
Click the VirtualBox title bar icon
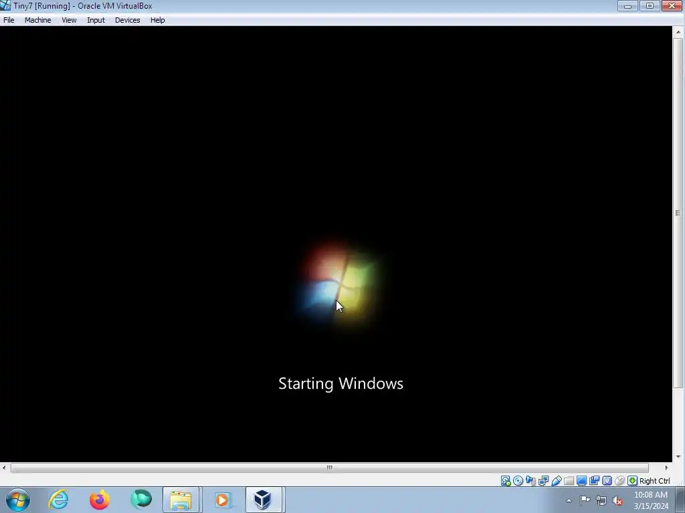[x=5, y=5]
